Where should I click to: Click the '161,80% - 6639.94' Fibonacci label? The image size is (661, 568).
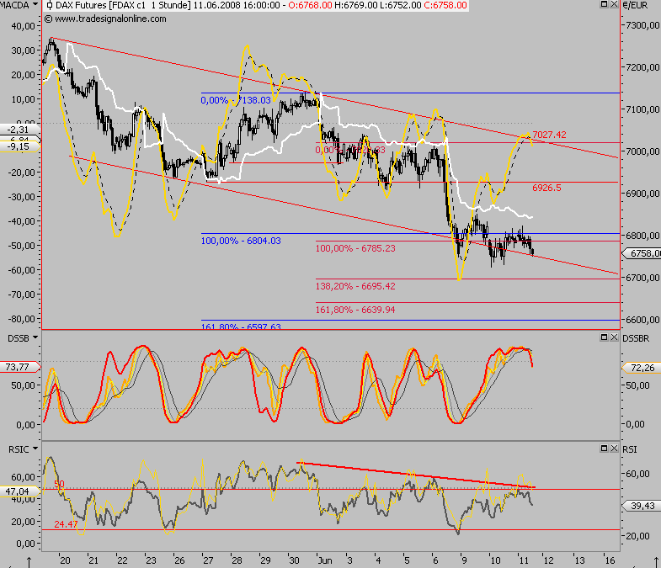355,310
